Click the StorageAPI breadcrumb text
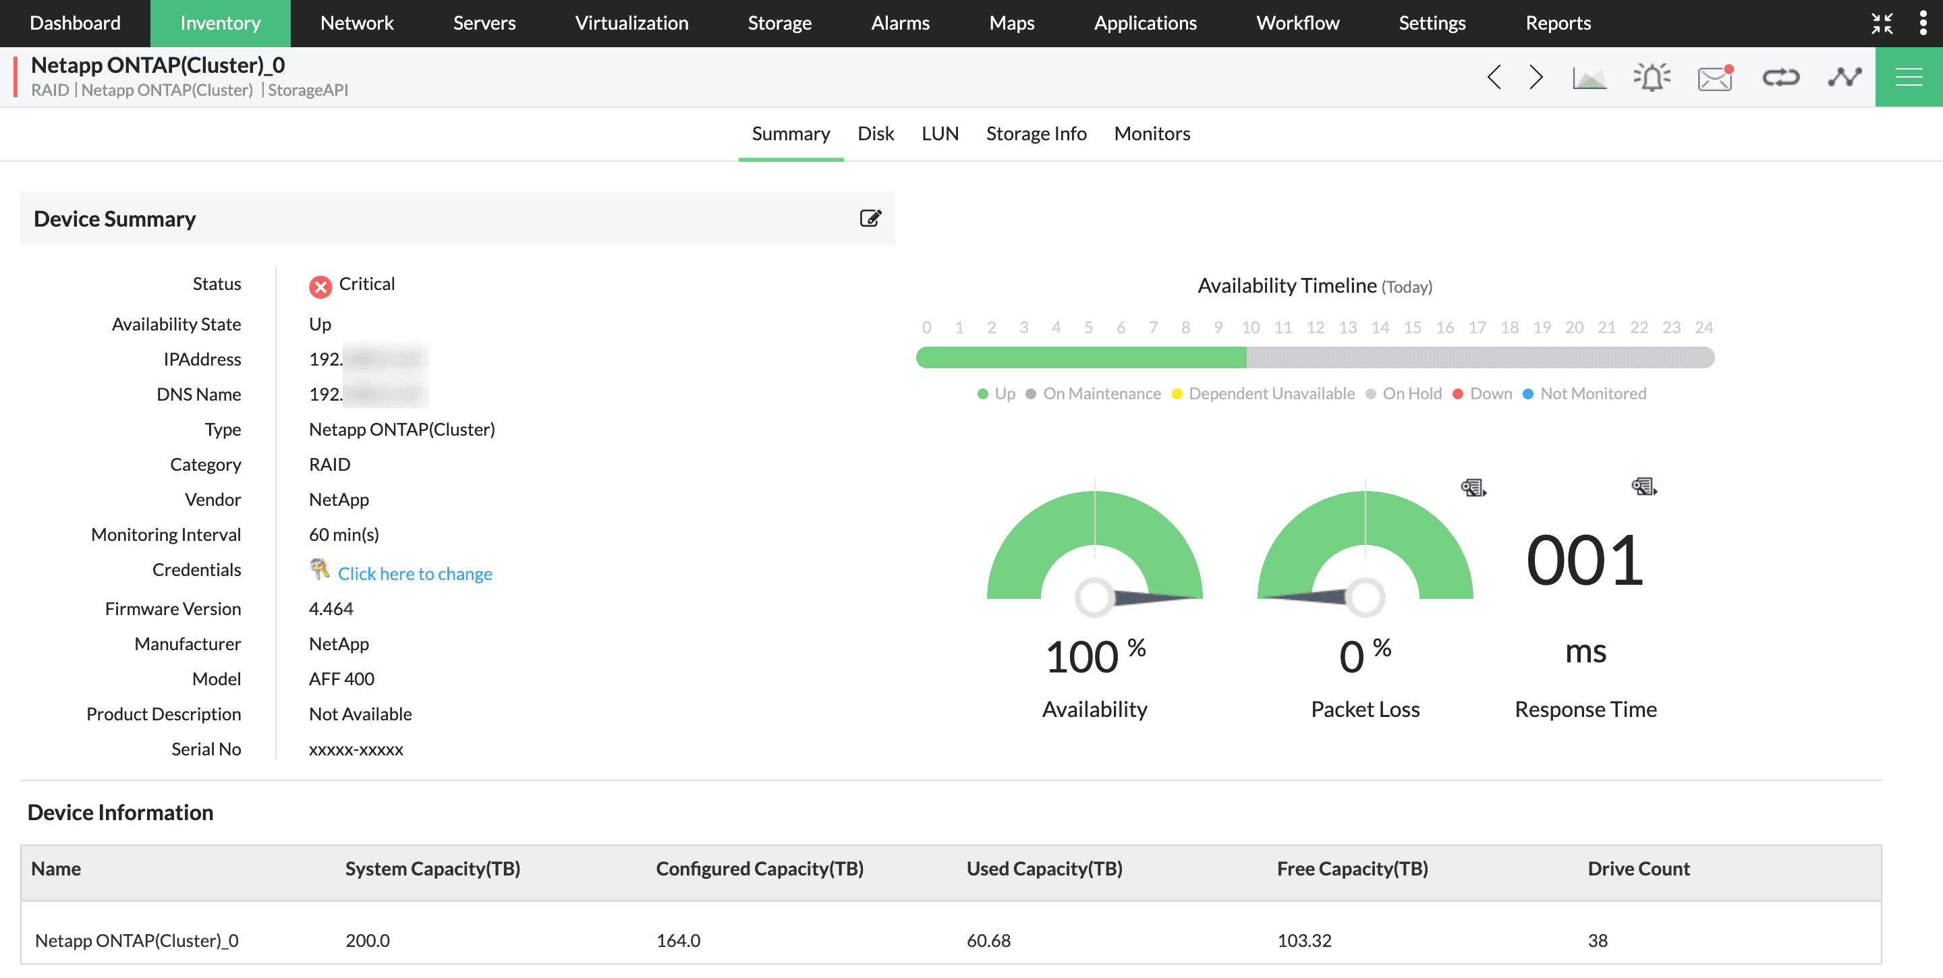Image resolution: width=1943 pixels, height=978 pixels. pos(308,90)
